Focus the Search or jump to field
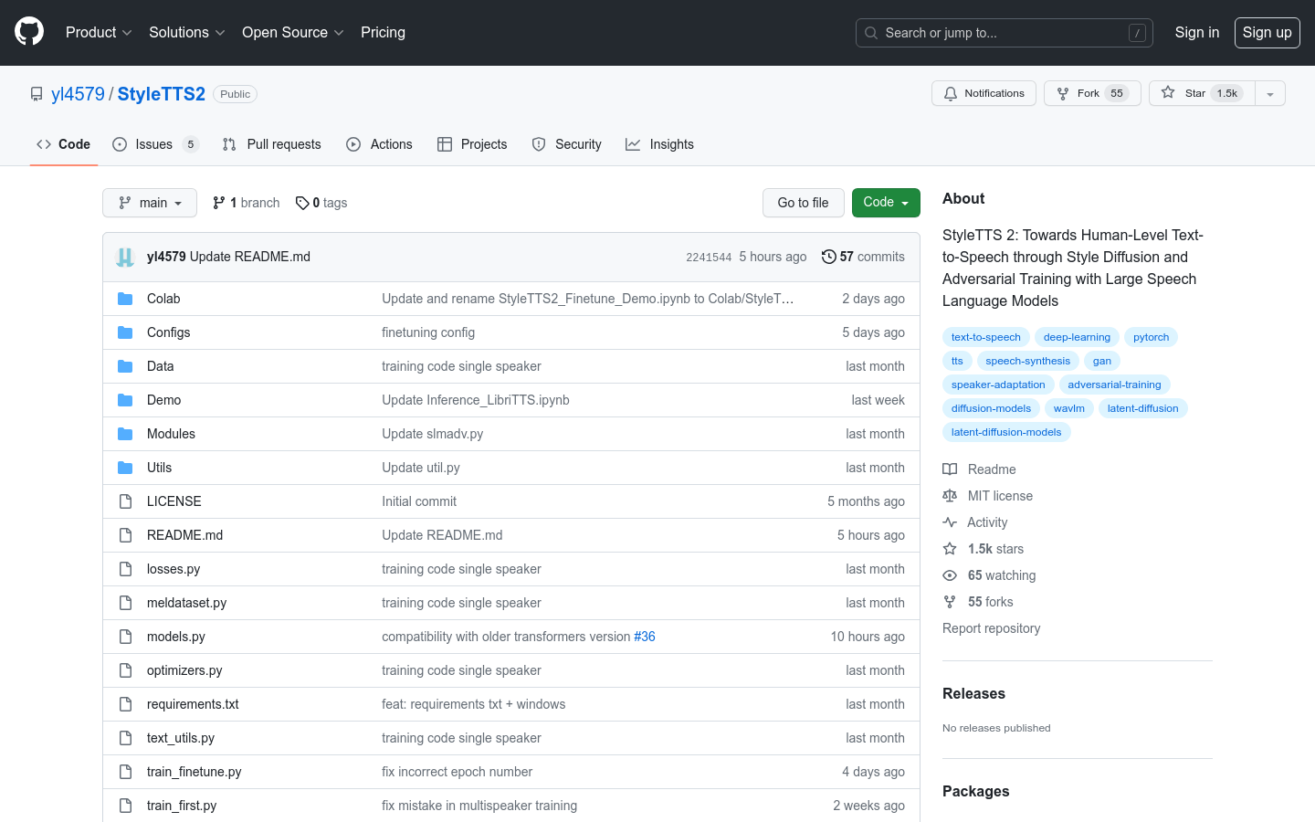Viewport: 1315px width, 822px height. coord(1004,33)
